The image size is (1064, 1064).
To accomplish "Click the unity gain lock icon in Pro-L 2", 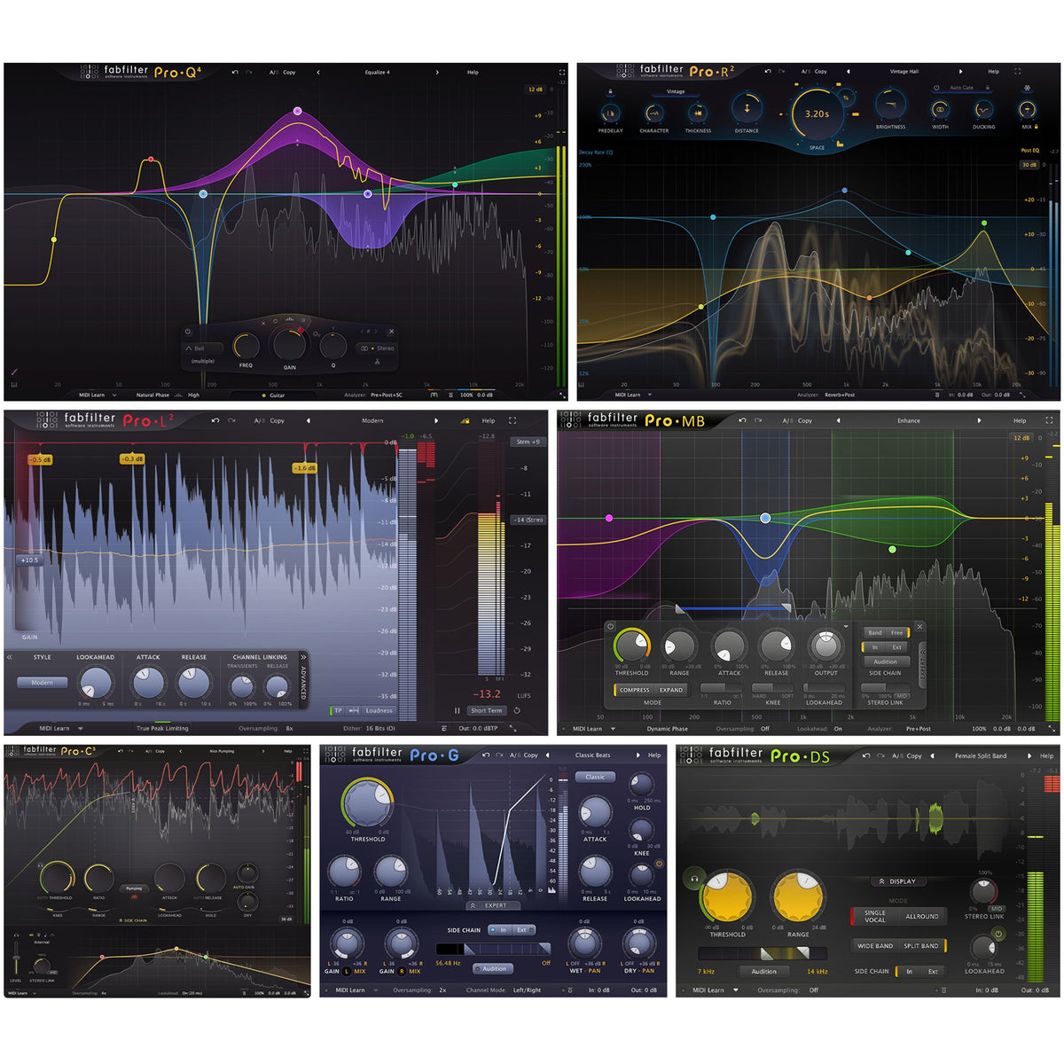I will pos(465,420).
